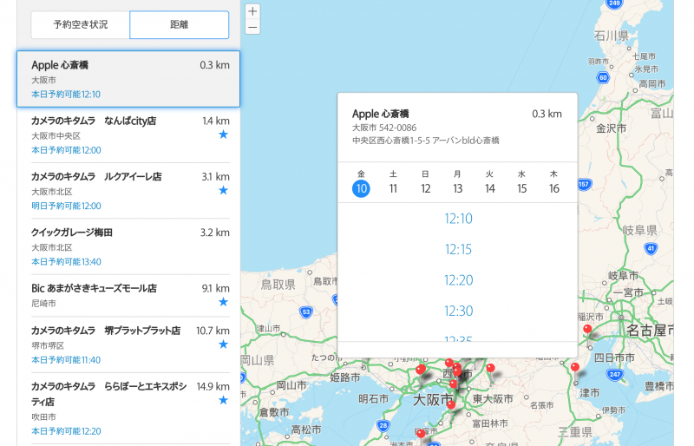Click 本日予約可能 12:20 link in list

[x=66, y=431]
